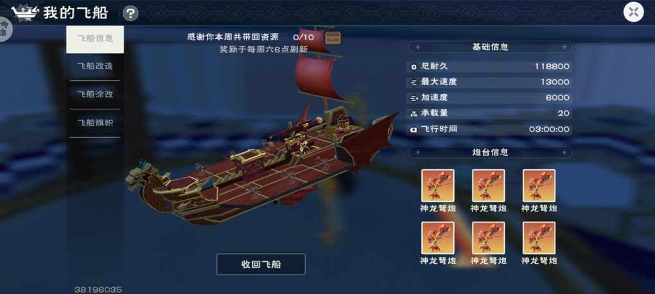Select the first 神龙弩炮 turret in bottom row
The width and height of the screenshot is (655, 294).
[438, 238]
